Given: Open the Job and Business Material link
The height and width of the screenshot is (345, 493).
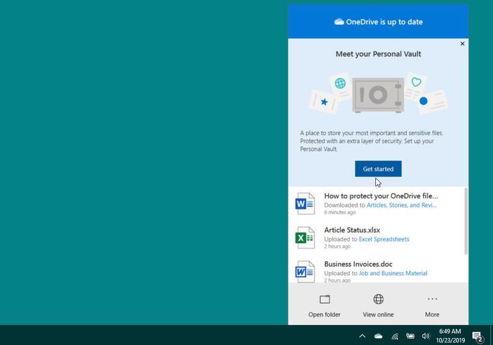Looking at the screenshot, I should coord(393,273).
